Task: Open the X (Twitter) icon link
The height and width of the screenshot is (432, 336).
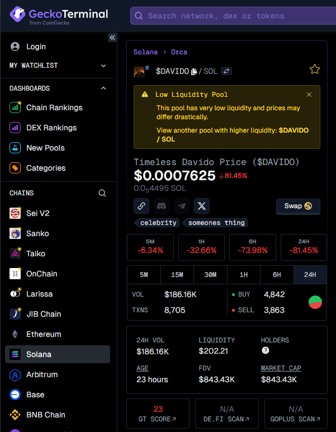Action: click(x=202, y=206)
